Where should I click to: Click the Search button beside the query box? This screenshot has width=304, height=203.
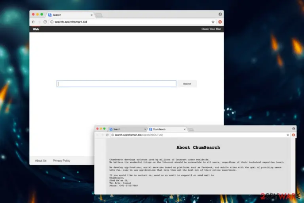tap(187, 84)
